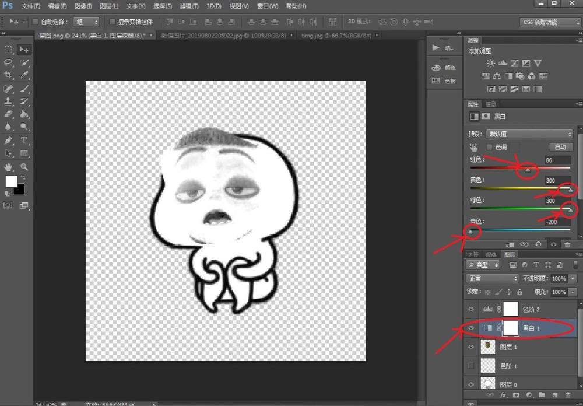Hide the 图层 1 layer
This screenshot has width=583, height=406.
click(471, 347)
